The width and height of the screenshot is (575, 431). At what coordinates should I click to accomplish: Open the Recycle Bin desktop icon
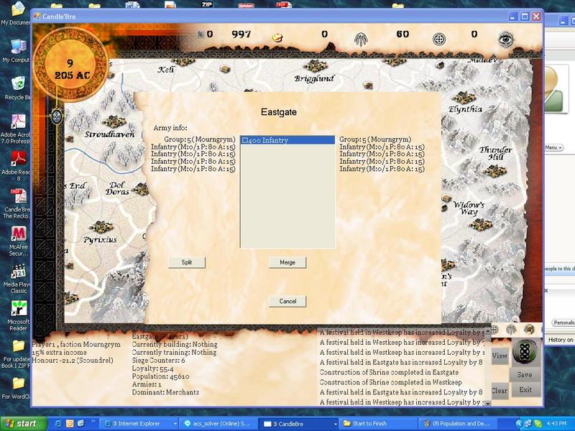(17, 87)
